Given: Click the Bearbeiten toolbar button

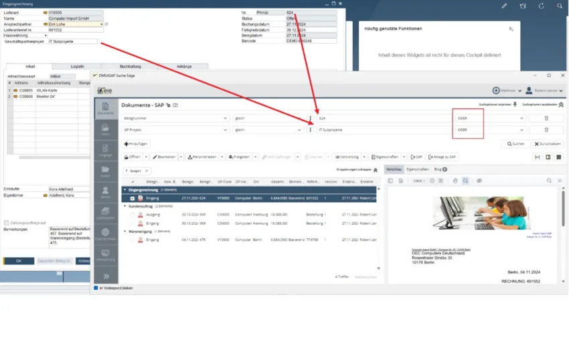Looking at the screenshot, I should tap(164, 157).
